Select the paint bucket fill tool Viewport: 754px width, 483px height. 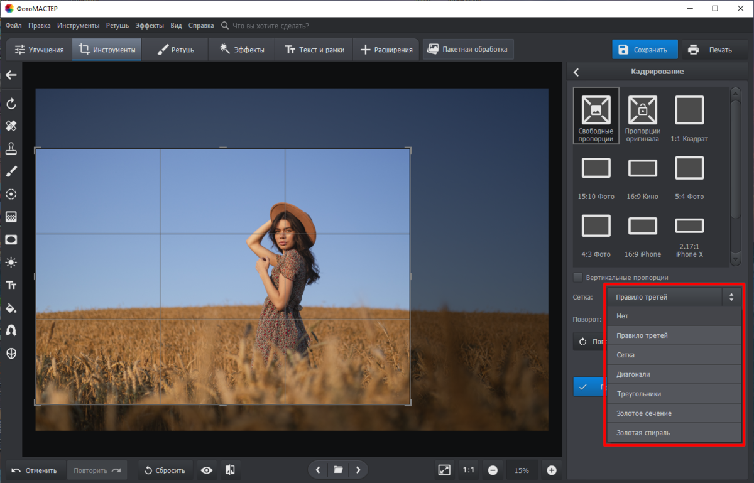[x=11, y=308]
